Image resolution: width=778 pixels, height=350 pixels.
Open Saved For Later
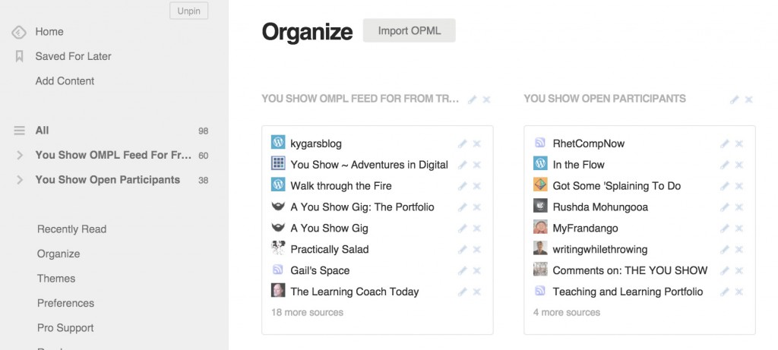73,56
